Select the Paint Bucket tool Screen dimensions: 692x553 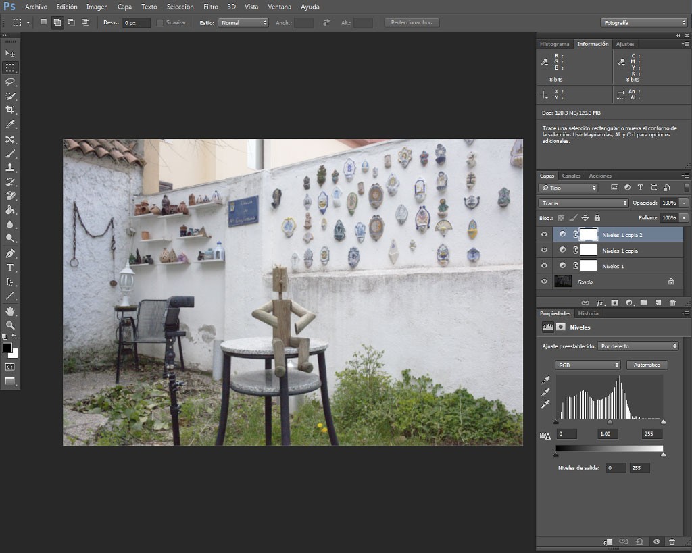click(10, 210)
